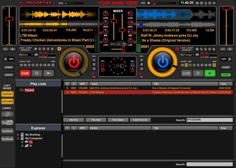Open the YouTube link icon
Viewport: 236px width, 168px height.
7,122
